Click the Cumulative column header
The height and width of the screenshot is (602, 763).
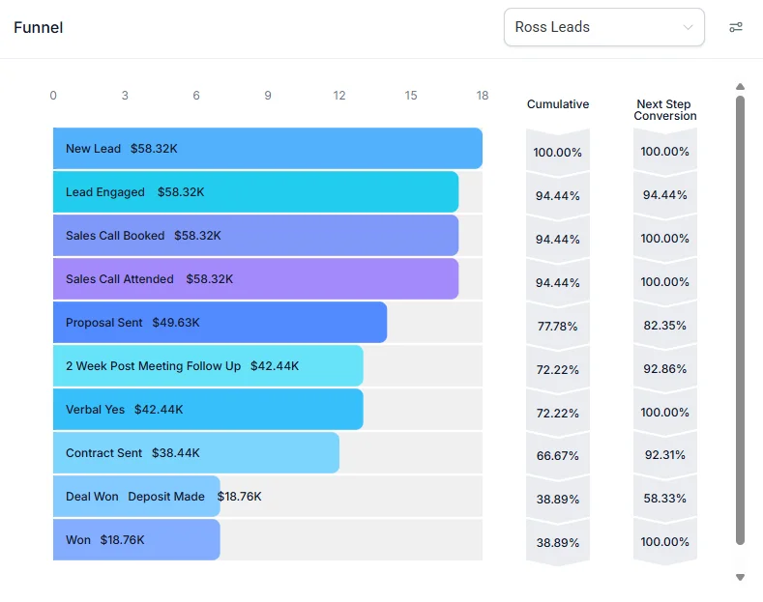click(558, 104)
